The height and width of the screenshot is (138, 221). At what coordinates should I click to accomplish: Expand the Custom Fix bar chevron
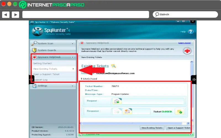tap(190, 134)
